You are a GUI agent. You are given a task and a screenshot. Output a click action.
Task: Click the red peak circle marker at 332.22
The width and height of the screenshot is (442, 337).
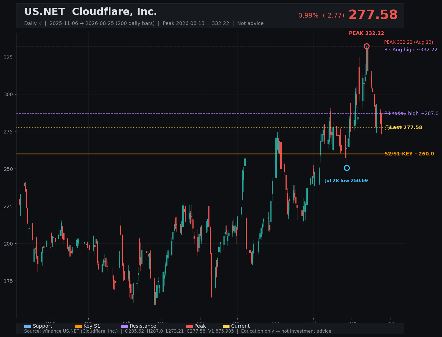pyautogui.click(x=367, y=46)
